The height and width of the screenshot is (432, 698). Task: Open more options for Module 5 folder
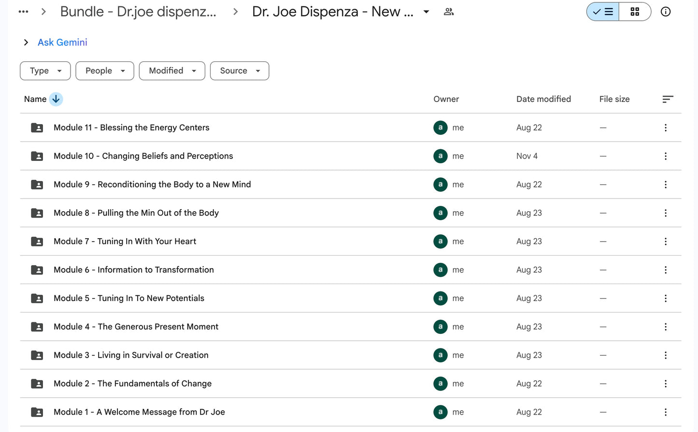click(x=666, y=298)
